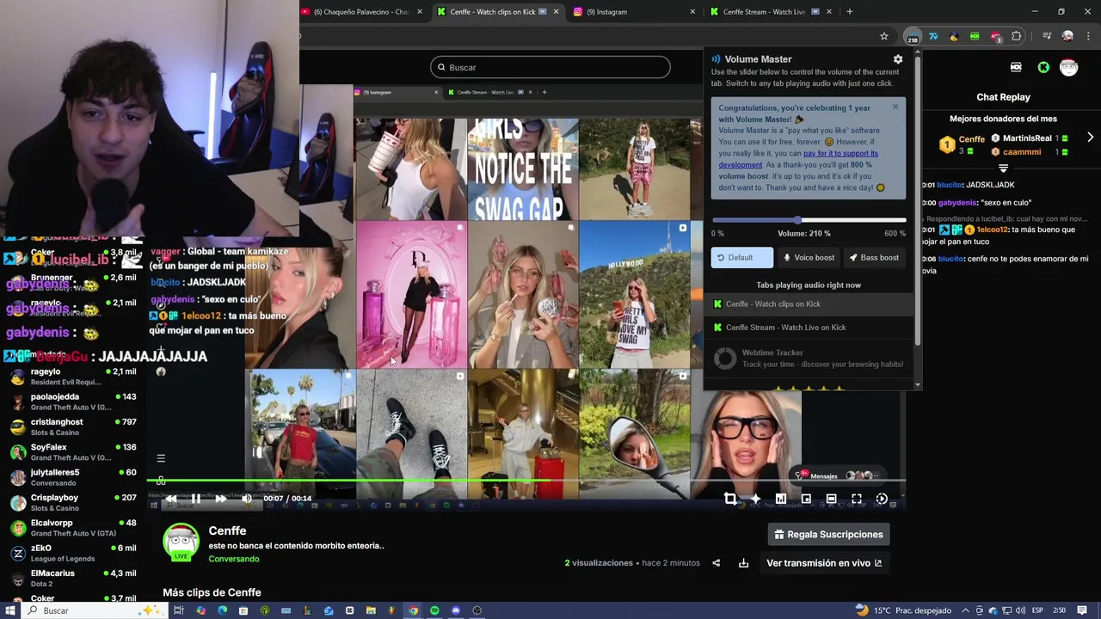Mute the clip via the speaker icon
The width and height of the screenshot is (1101, 619).
[247, 499]
